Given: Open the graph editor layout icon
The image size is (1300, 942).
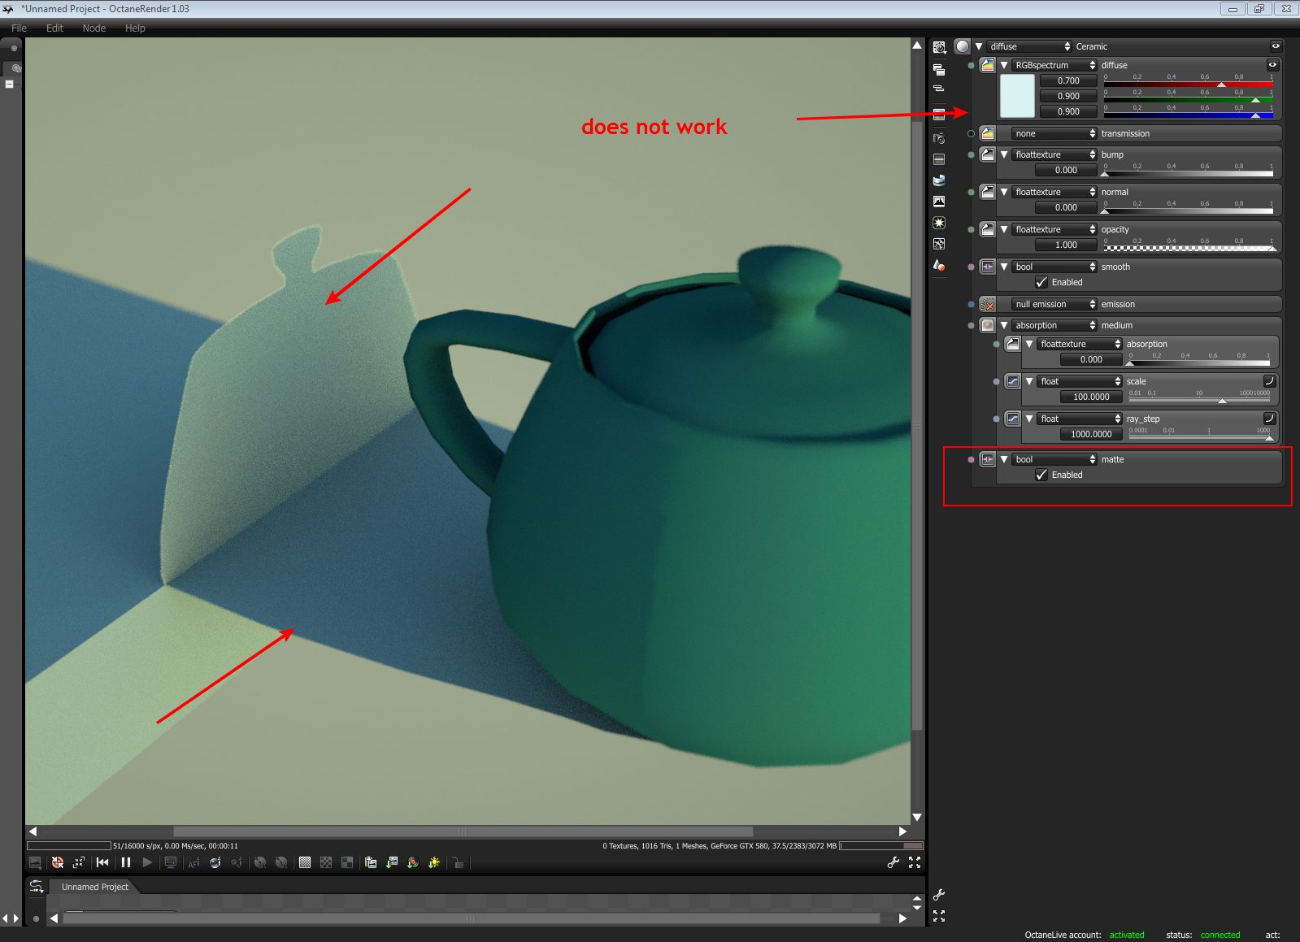Looking at the screenshot, I should [x=37, y=887].
